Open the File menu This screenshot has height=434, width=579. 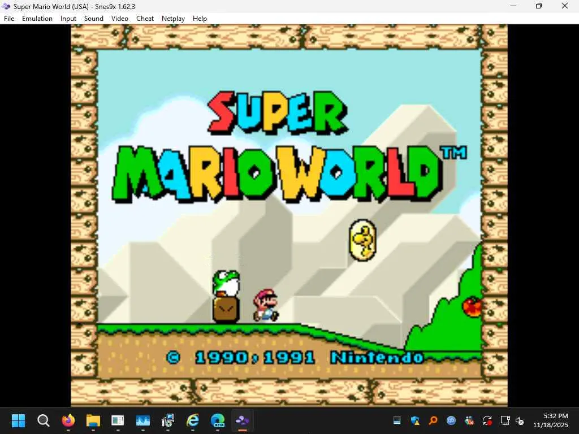[9, 19]
